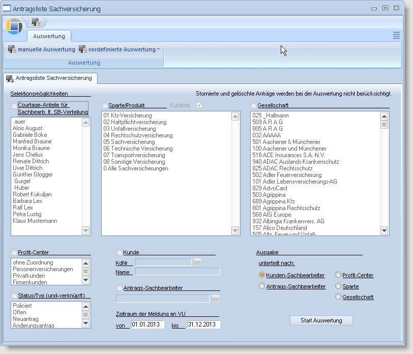Open the ribbon options menu icon
413x354 pixels.
coord(396,35)
